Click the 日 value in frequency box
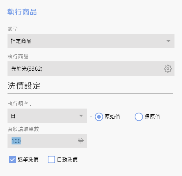This screenshot has height=176, width=182. 13,116
